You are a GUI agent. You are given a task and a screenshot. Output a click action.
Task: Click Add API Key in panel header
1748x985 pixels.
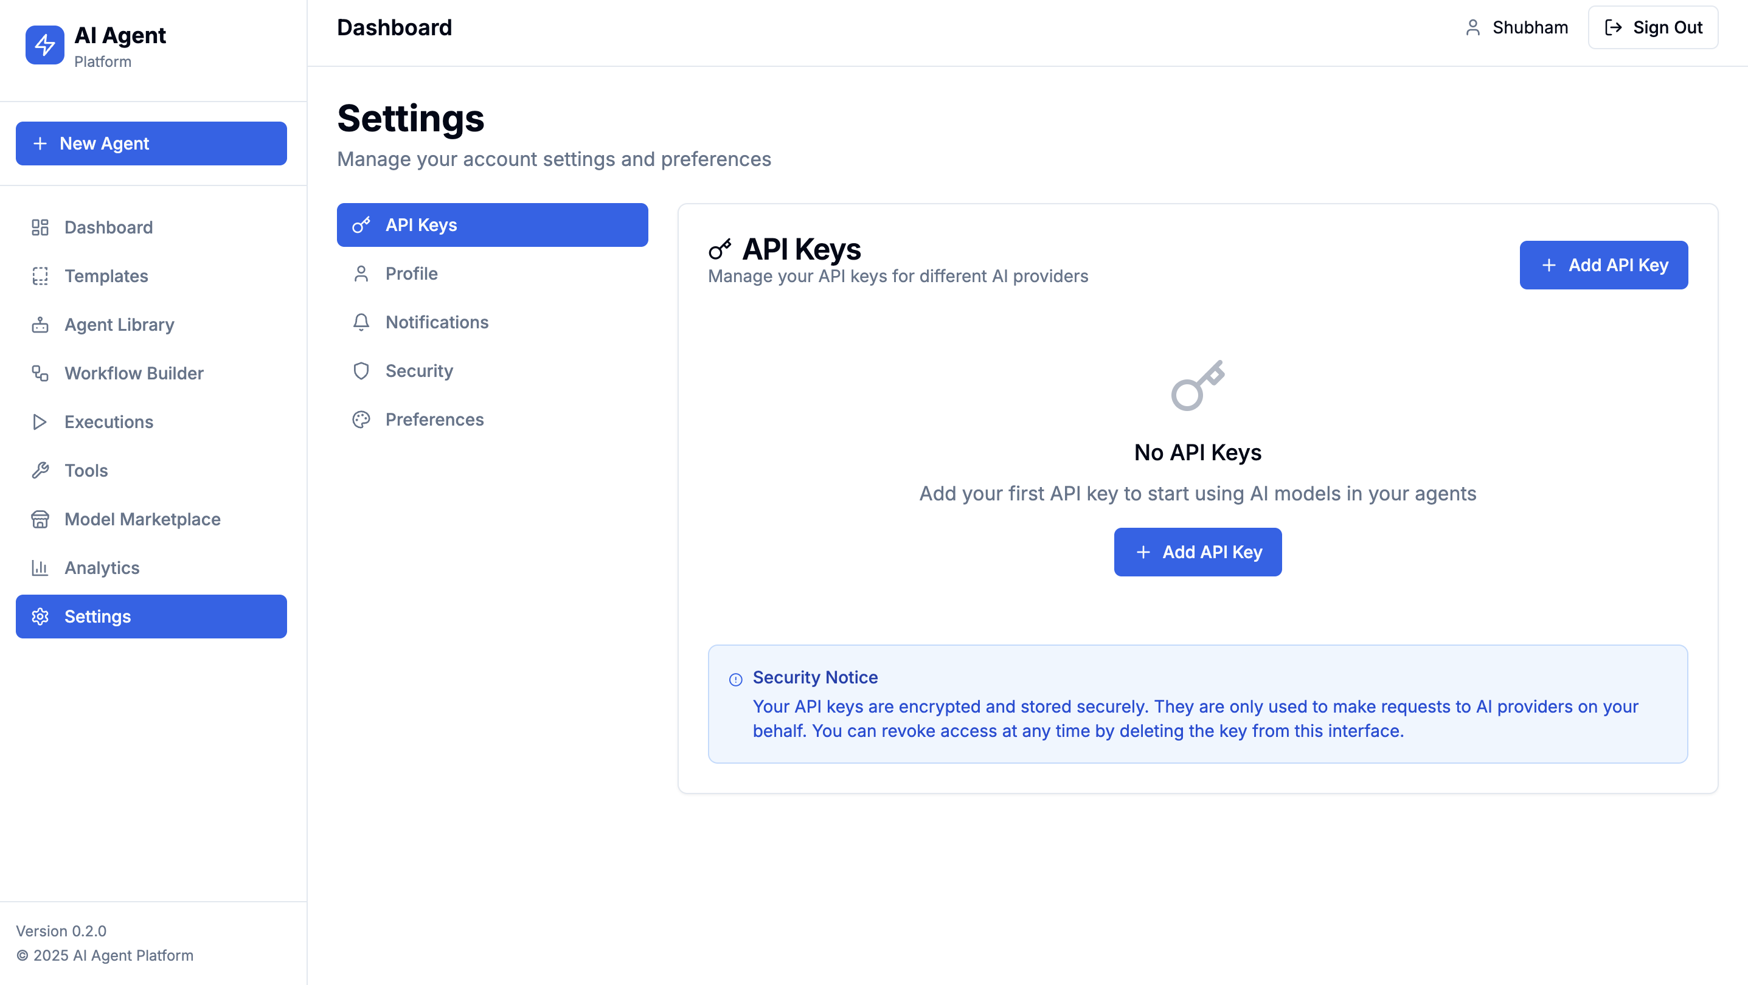pos(1603,265)
